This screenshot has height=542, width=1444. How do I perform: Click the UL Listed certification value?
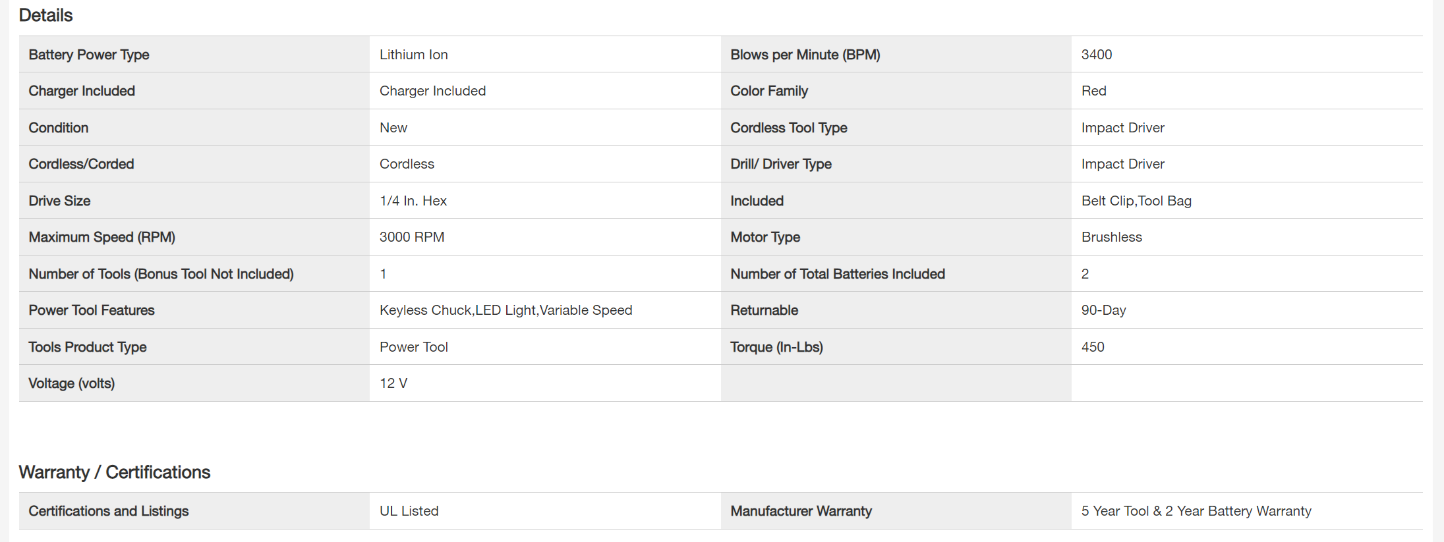[x=409, y=511]
